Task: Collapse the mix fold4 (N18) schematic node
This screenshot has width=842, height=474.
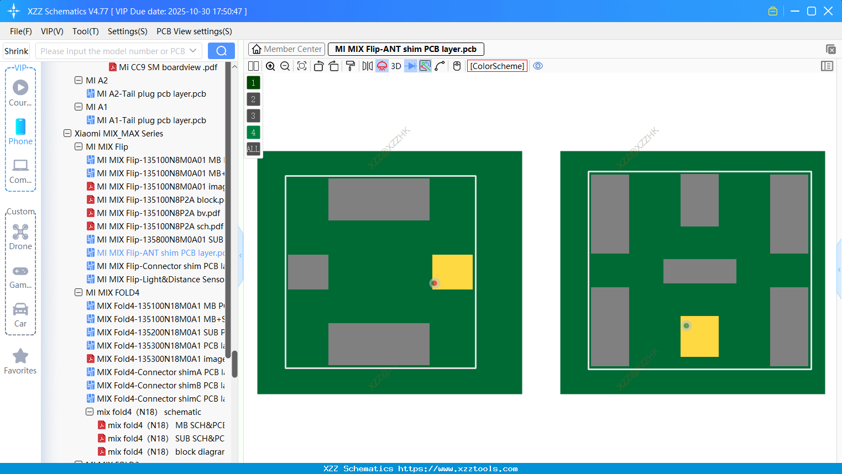Action: [90, 412]
